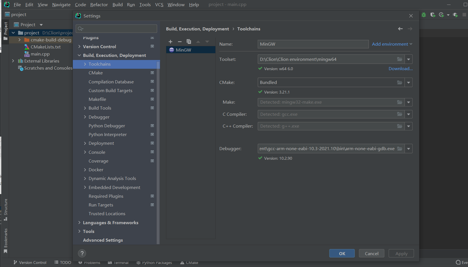Click the Apply button
This screenshot has height=267, width=468.
tap(401, 253)
